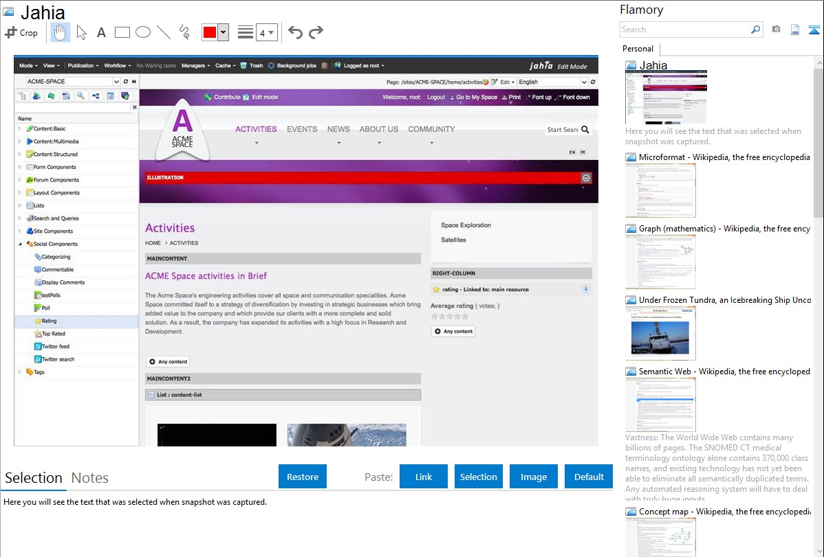Click the Space Exploration link
The width and height of the screenshot is (824, 557).
(466, 225)
